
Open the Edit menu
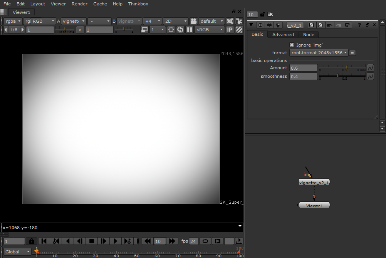tap(20, 4)
